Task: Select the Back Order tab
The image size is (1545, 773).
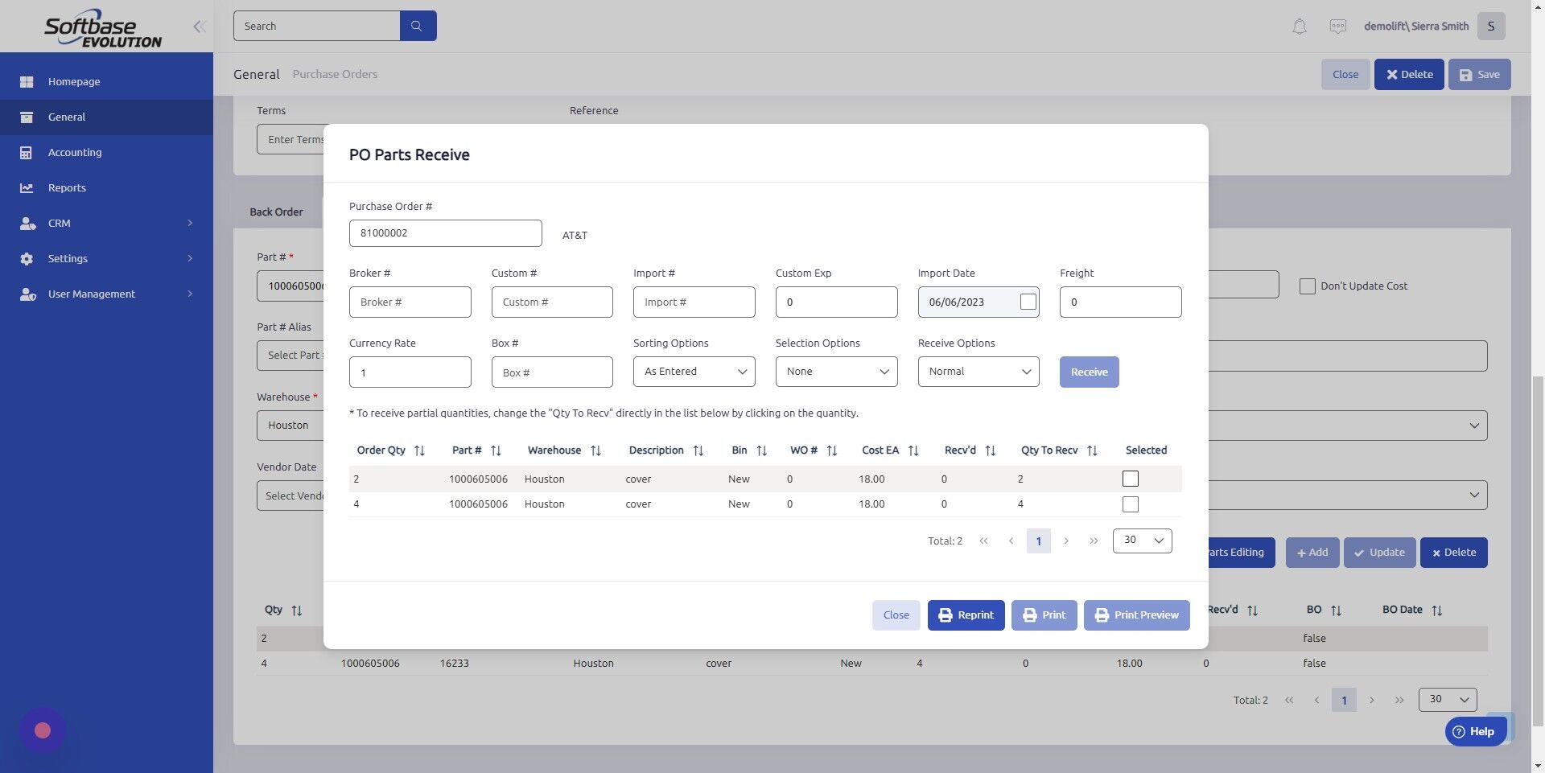Action: click(276, 212)
